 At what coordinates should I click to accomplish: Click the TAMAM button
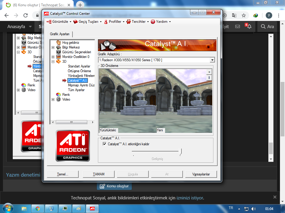99,174
